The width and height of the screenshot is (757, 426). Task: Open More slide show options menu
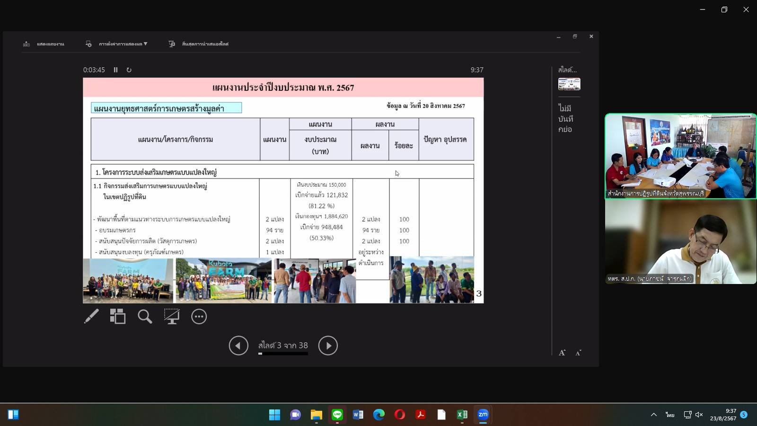tap(199, 316)
